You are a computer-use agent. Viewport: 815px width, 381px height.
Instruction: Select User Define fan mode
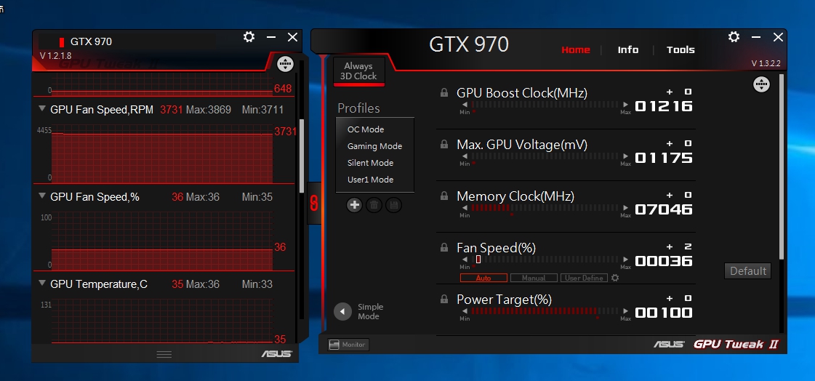click(x=584, y=278)
